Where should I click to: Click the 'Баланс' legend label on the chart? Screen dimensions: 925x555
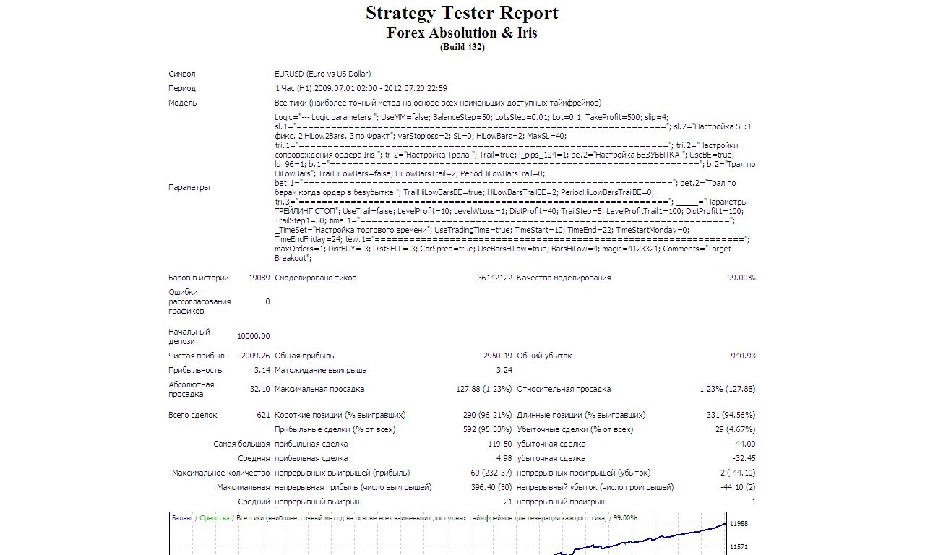(182, 518)
